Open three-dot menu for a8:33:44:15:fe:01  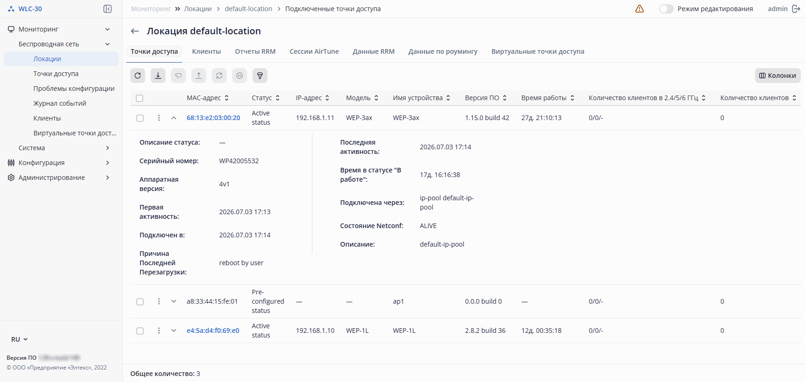coord(159,301)
